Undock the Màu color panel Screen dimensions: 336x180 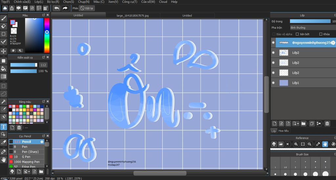pyautogui.click(x=44, y=15)
